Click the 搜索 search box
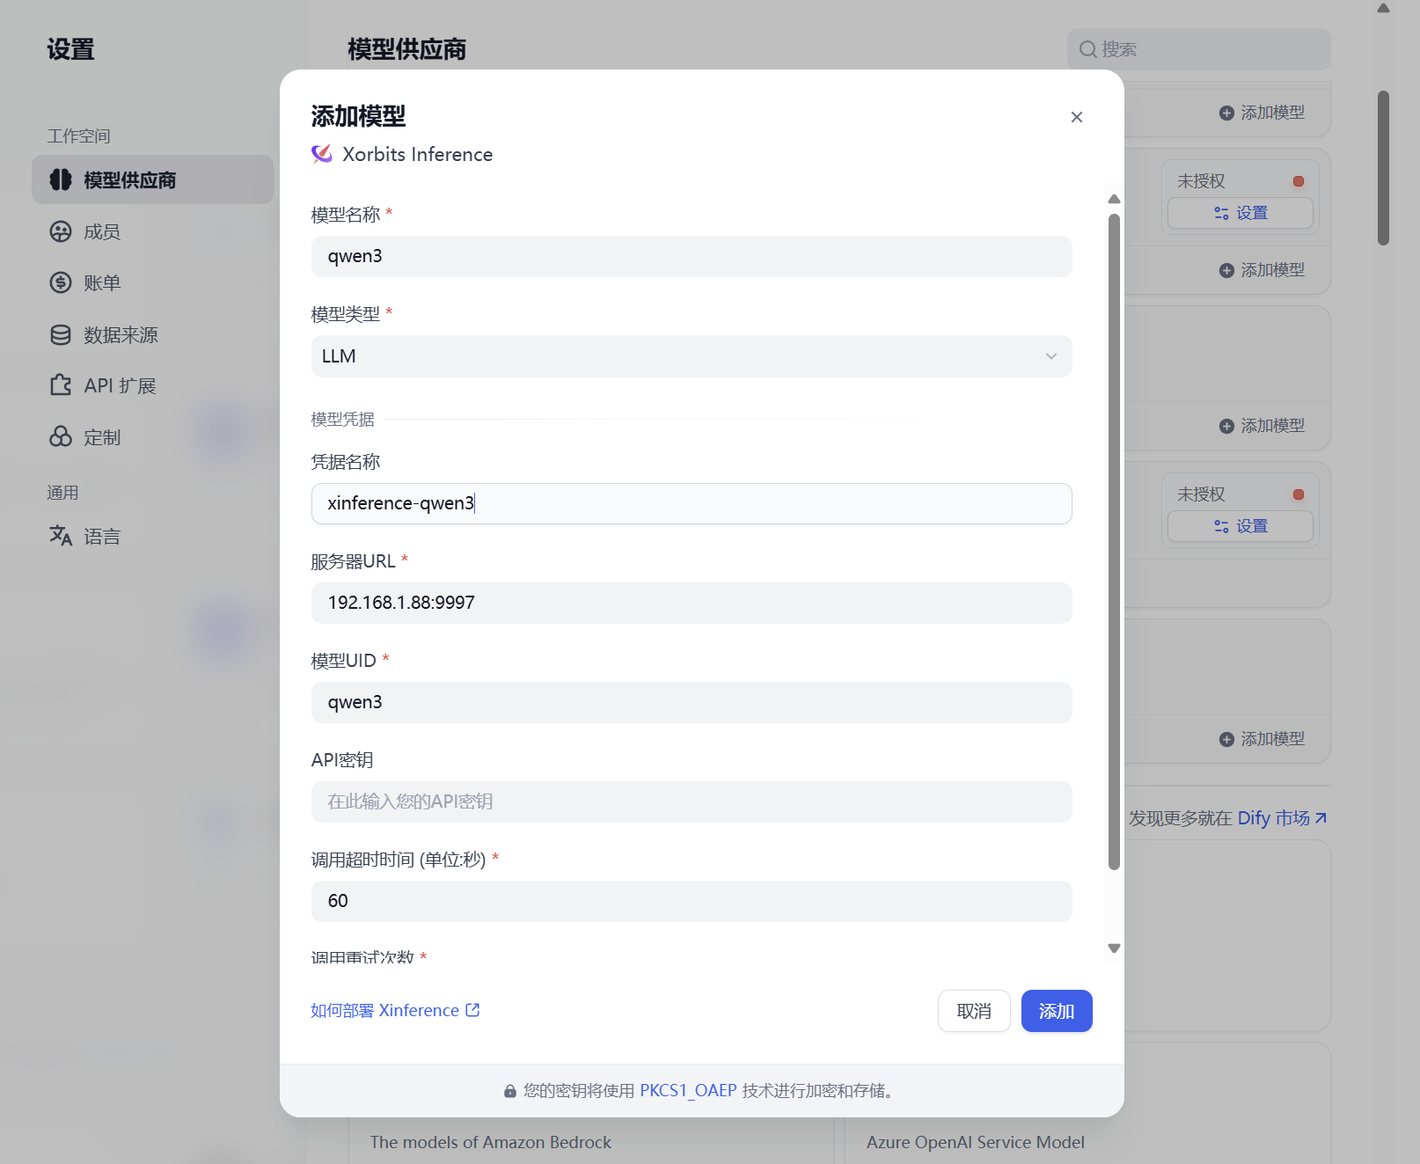The image size is (1420, 1164). (x=1198, y=49)
